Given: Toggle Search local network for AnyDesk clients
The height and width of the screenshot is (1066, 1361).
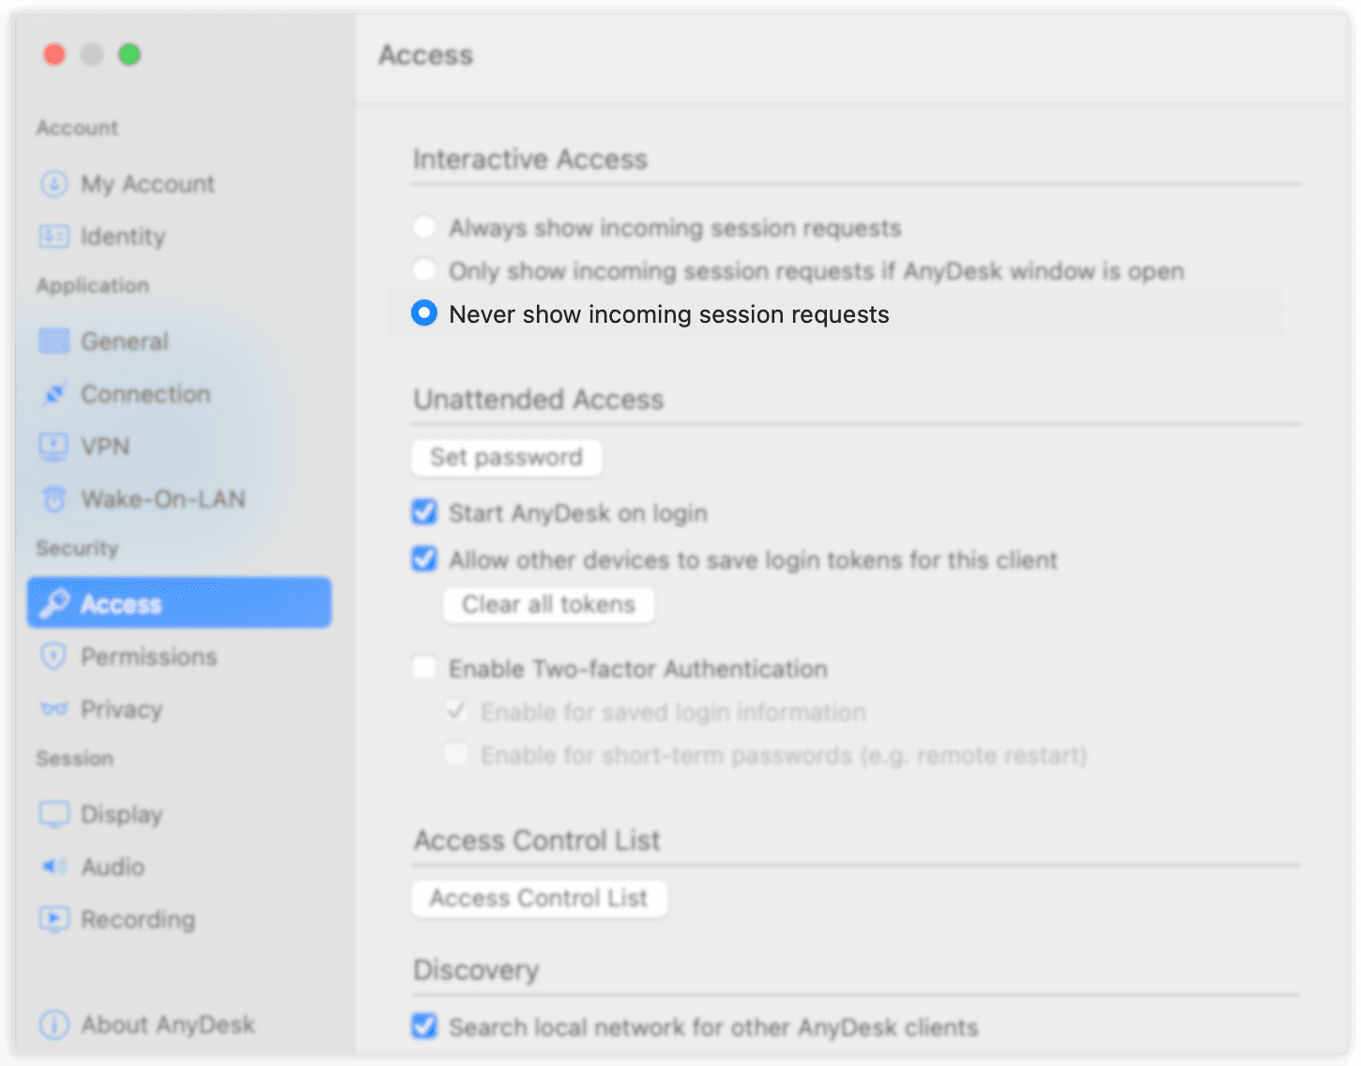Looking at the screenshot, I should point(424,1027).
